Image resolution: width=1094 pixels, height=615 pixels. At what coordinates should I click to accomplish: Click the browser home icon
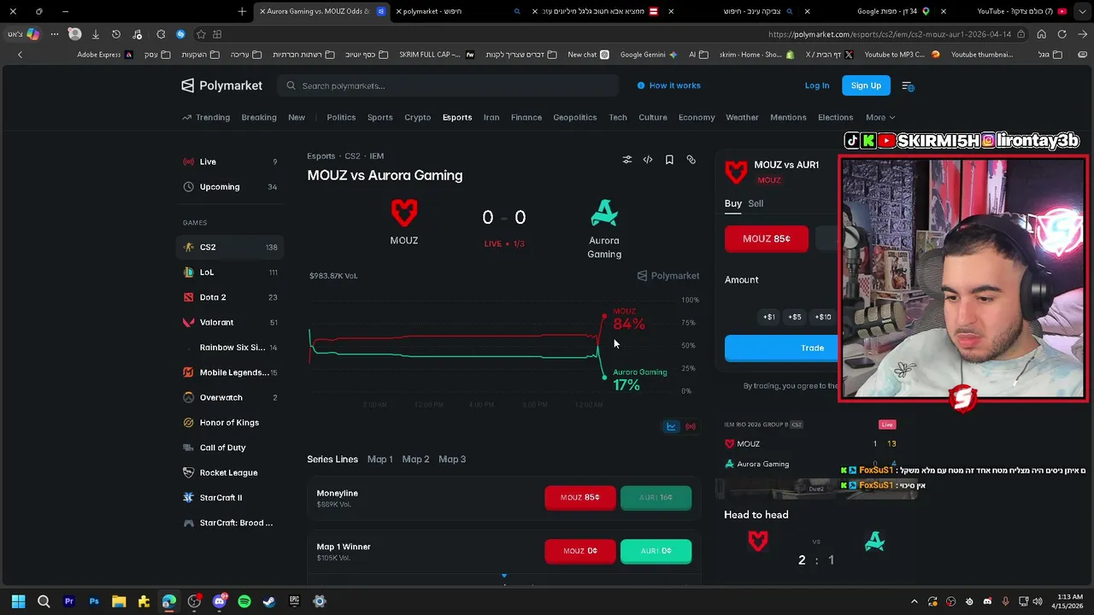[1041, 34]
